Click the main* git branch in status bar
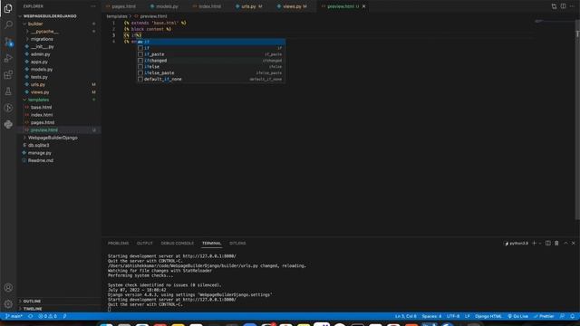 tap(14, 316)
